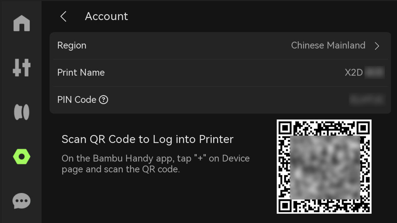Open the Filament spool icon in sidebar

(21, 112)
